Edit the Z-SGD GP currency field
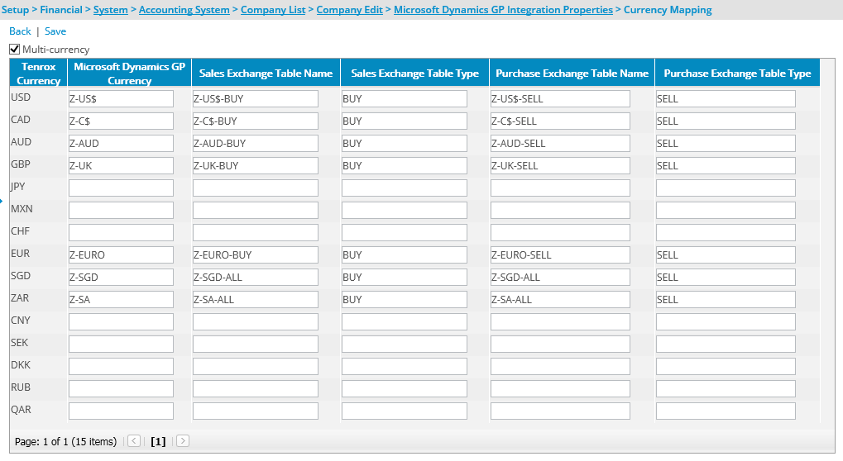Image resolution: width=843 pixels, height=461 pixels. [121, 277]
